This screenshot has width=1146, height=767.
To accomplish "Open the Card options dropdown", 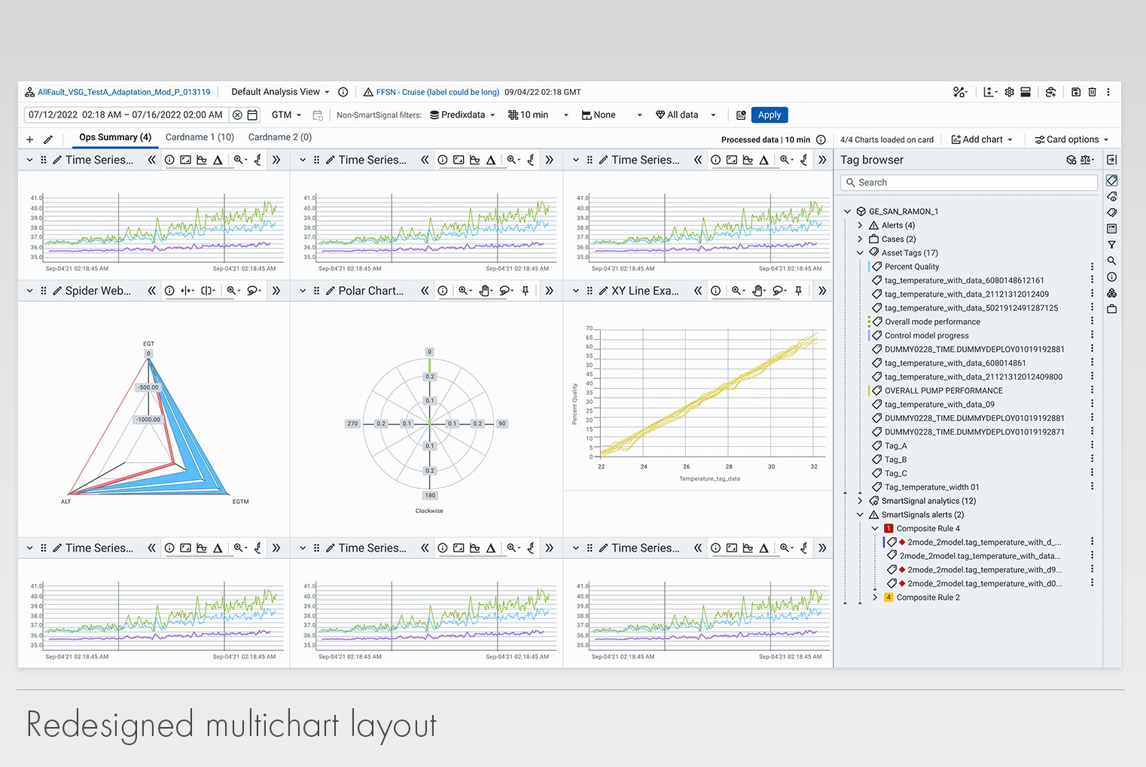I will [x=1071, y=139].
